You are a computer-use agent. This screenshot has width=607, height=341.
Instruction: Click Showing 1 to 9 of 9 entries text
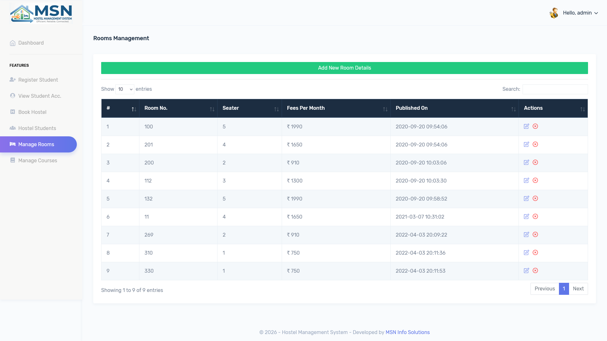click(x=132, y=290)
